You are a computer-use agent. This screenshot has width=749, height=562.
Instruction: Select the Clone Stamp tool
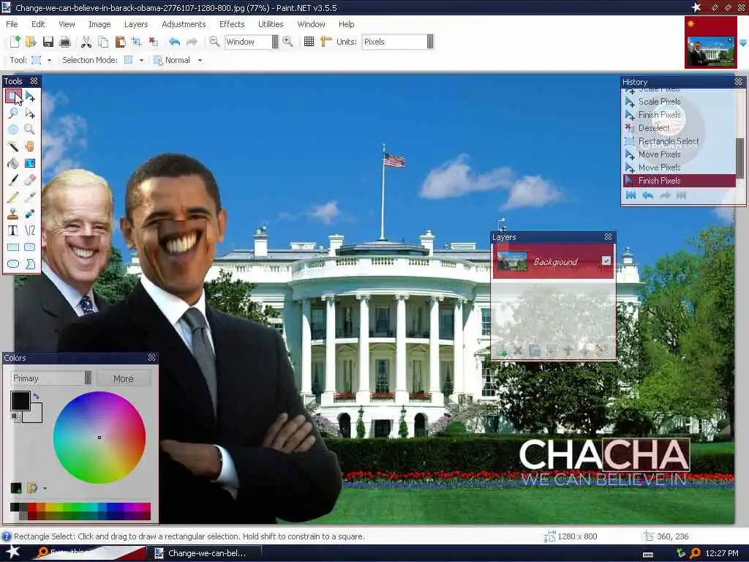[13, 214]
